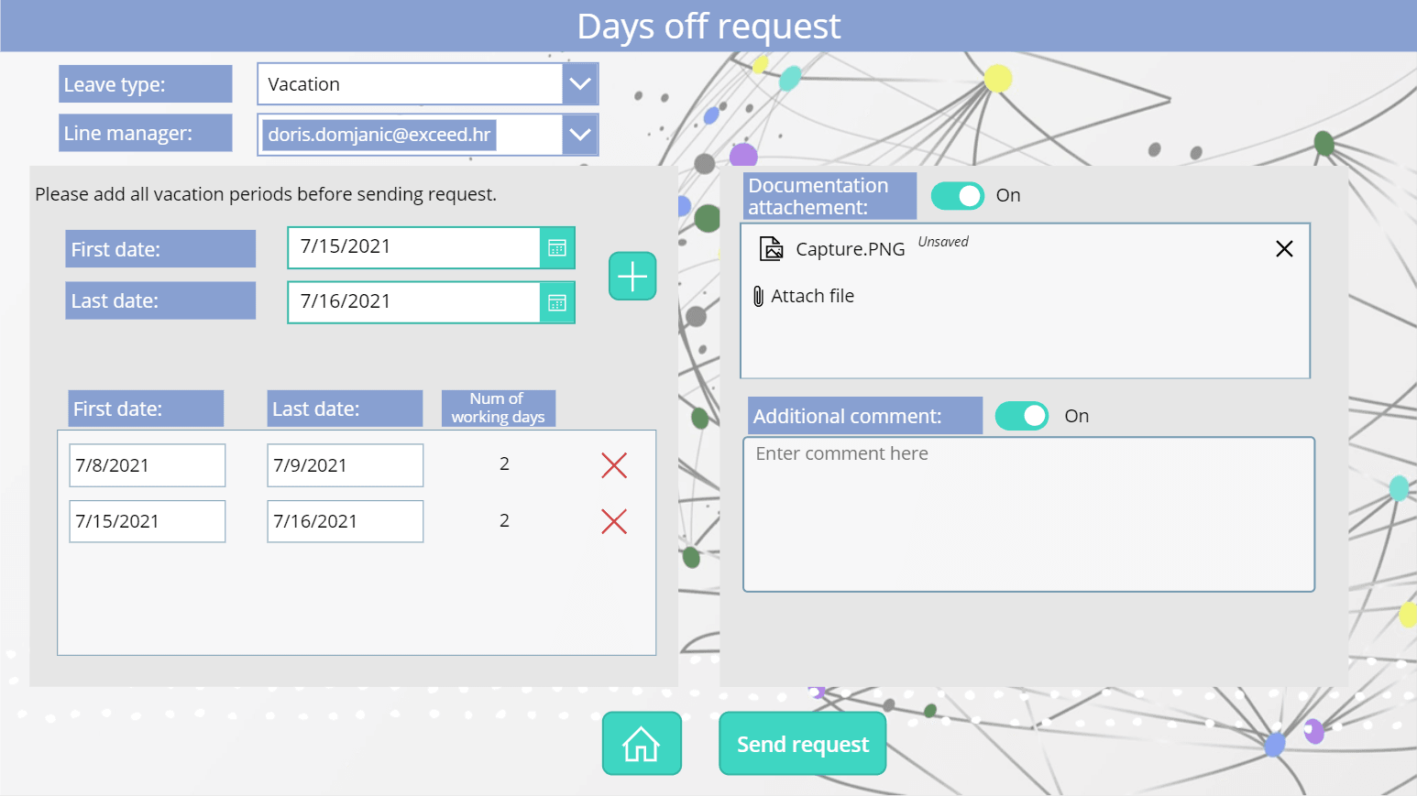The height and width of the screenshot is (796, 1417).
Task: Expand the Leave type dropdown arrow
Action: coord(580,83)
